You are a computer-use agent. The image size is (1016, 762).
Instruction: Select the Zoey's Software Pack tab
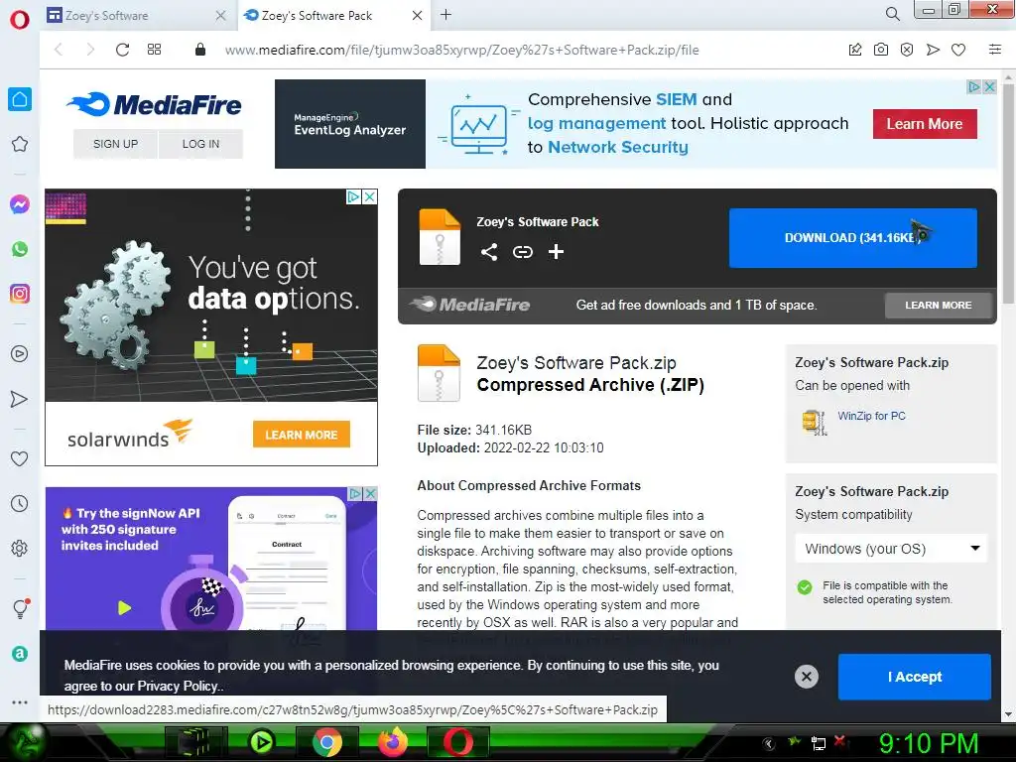click(322, 15)
